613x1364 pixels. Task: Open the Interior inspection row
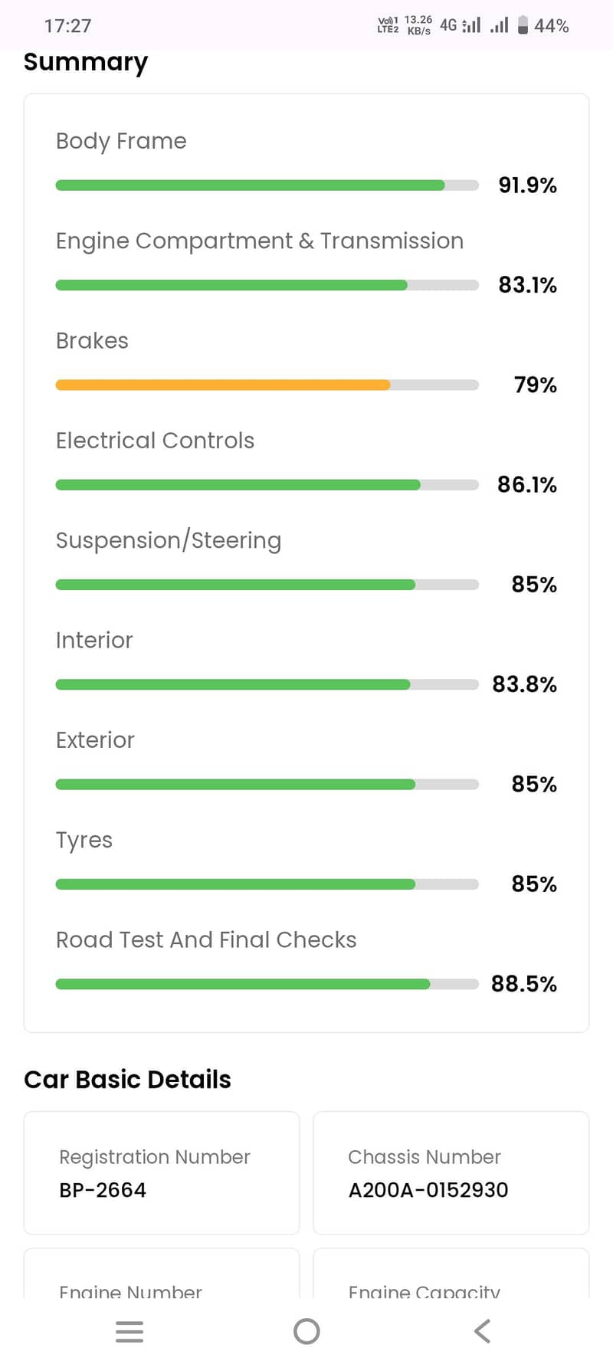[94, 640]
